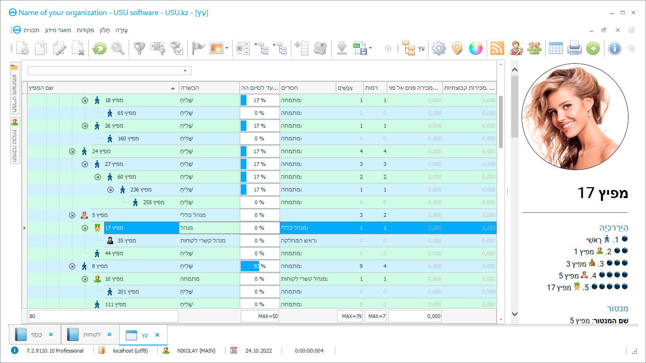Open the gear settings icon
646x363 pixels.
tap(439, 48)
